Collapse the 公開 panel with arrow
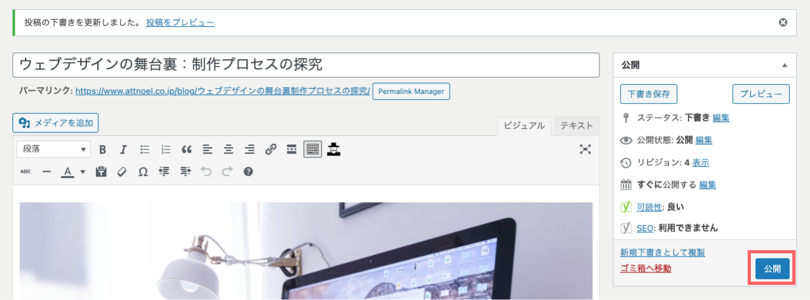 (x=784, y=66)
